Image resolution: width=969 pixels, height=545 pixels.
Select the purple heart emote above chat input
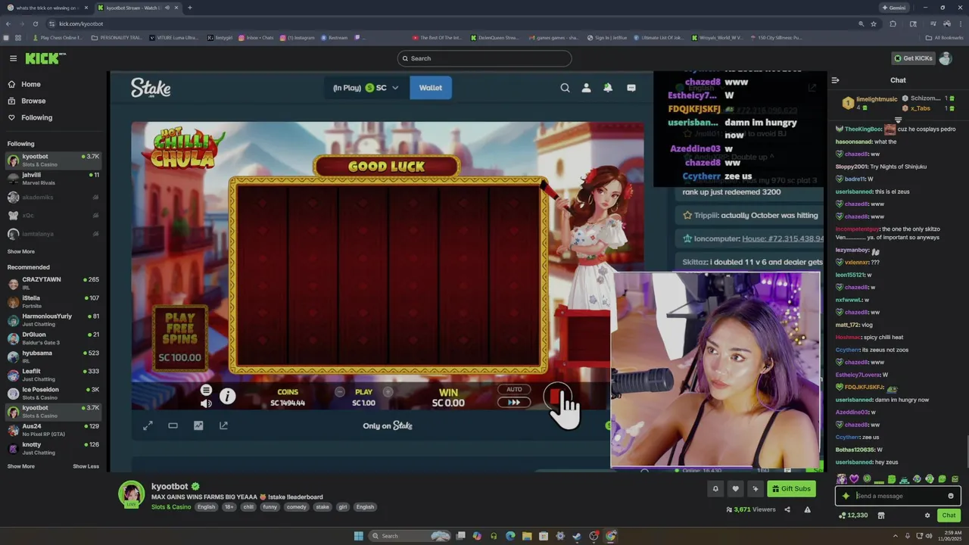[x=854, y=479]
